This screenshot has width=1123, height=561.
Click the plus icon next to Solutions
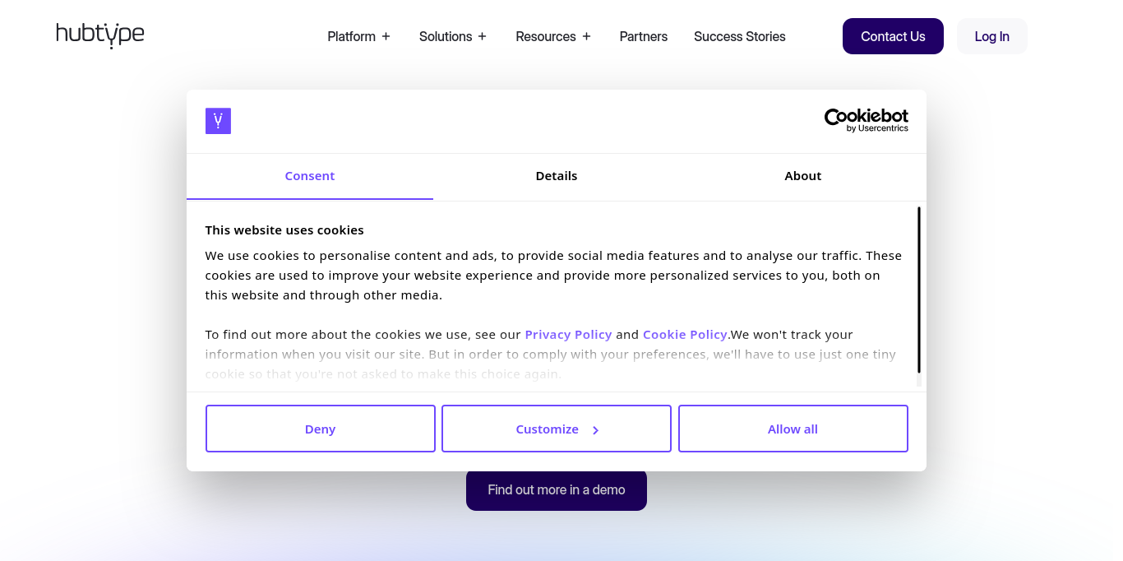[481, 36]
